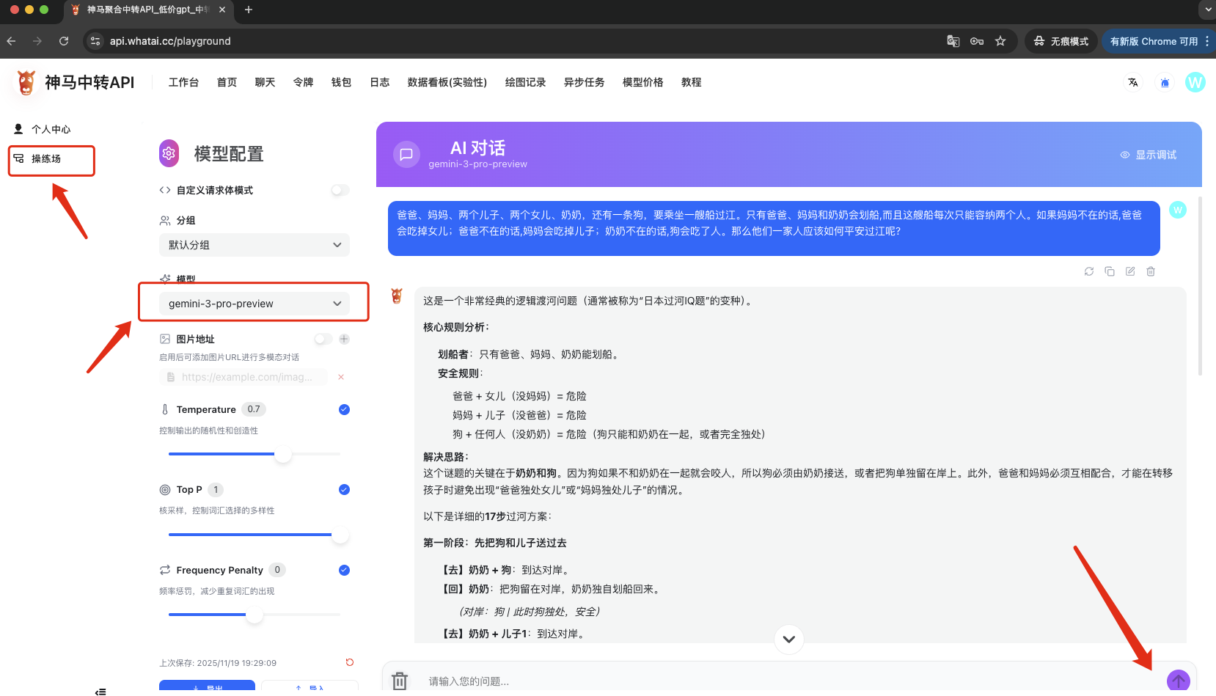
Task: Adjust the Frequency Penalty slider handle
Action: (254, 615)
